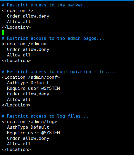Click the blank line above the log files comment
Viewport: 134px width, 155px height.
67,111
